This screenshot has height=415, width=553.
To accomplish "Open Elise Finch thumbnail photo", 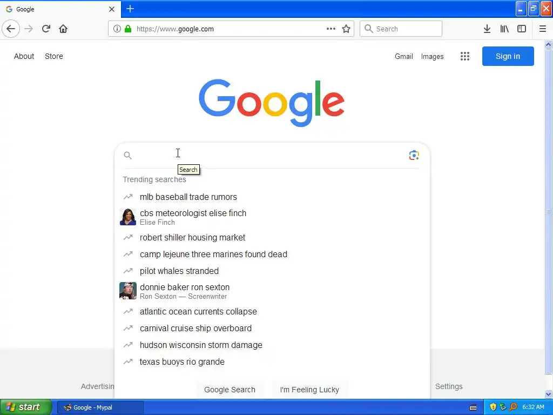I will 128,217.
